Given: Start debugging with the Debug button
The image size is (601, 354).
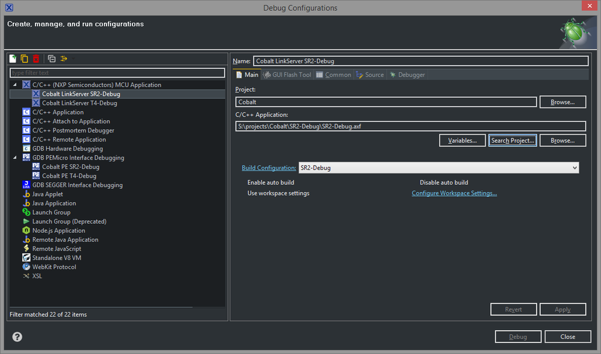Looking at the screenshot, I should click(x=518, y=337).
